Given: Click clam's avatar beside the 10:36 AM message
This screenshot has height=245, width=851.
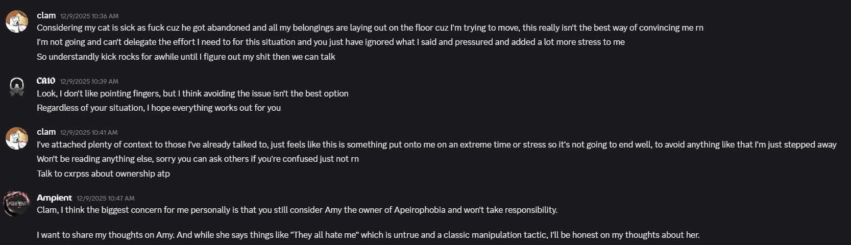Looking at the screenshot, I should point(17,21).
